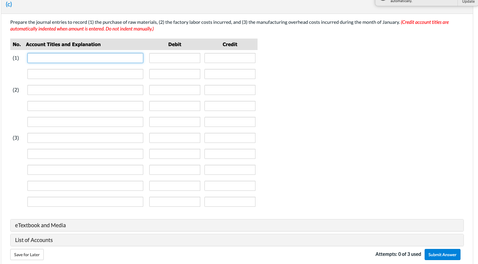Click the Update button in the notification

coord(468,2)
